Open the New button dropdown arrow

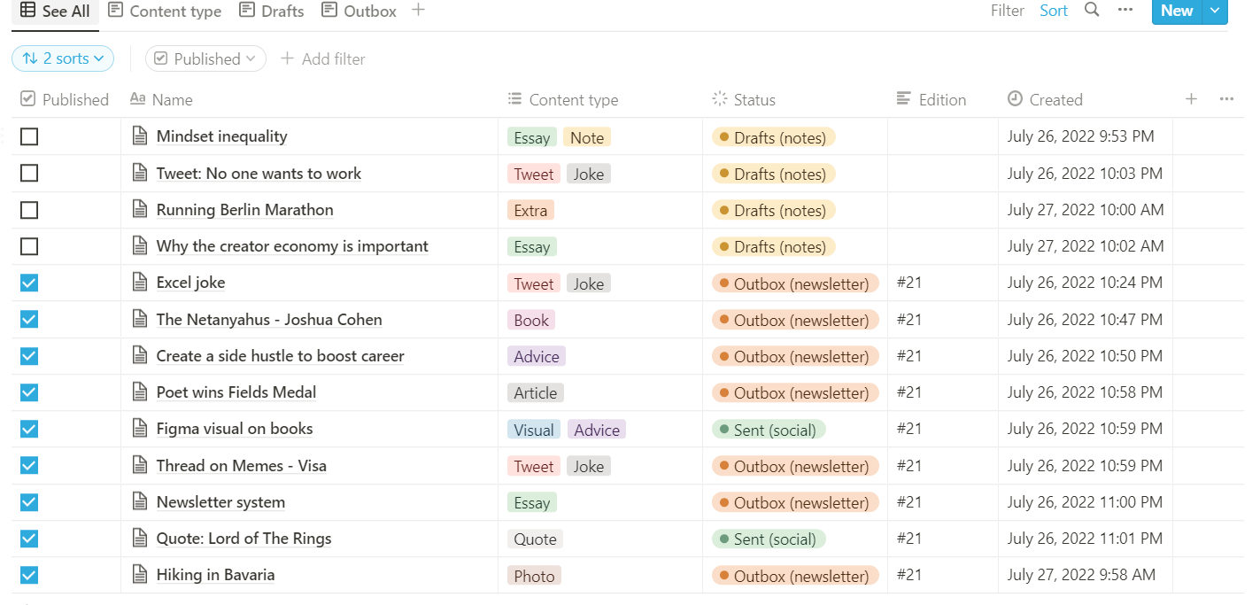[x=1215, y=11]
